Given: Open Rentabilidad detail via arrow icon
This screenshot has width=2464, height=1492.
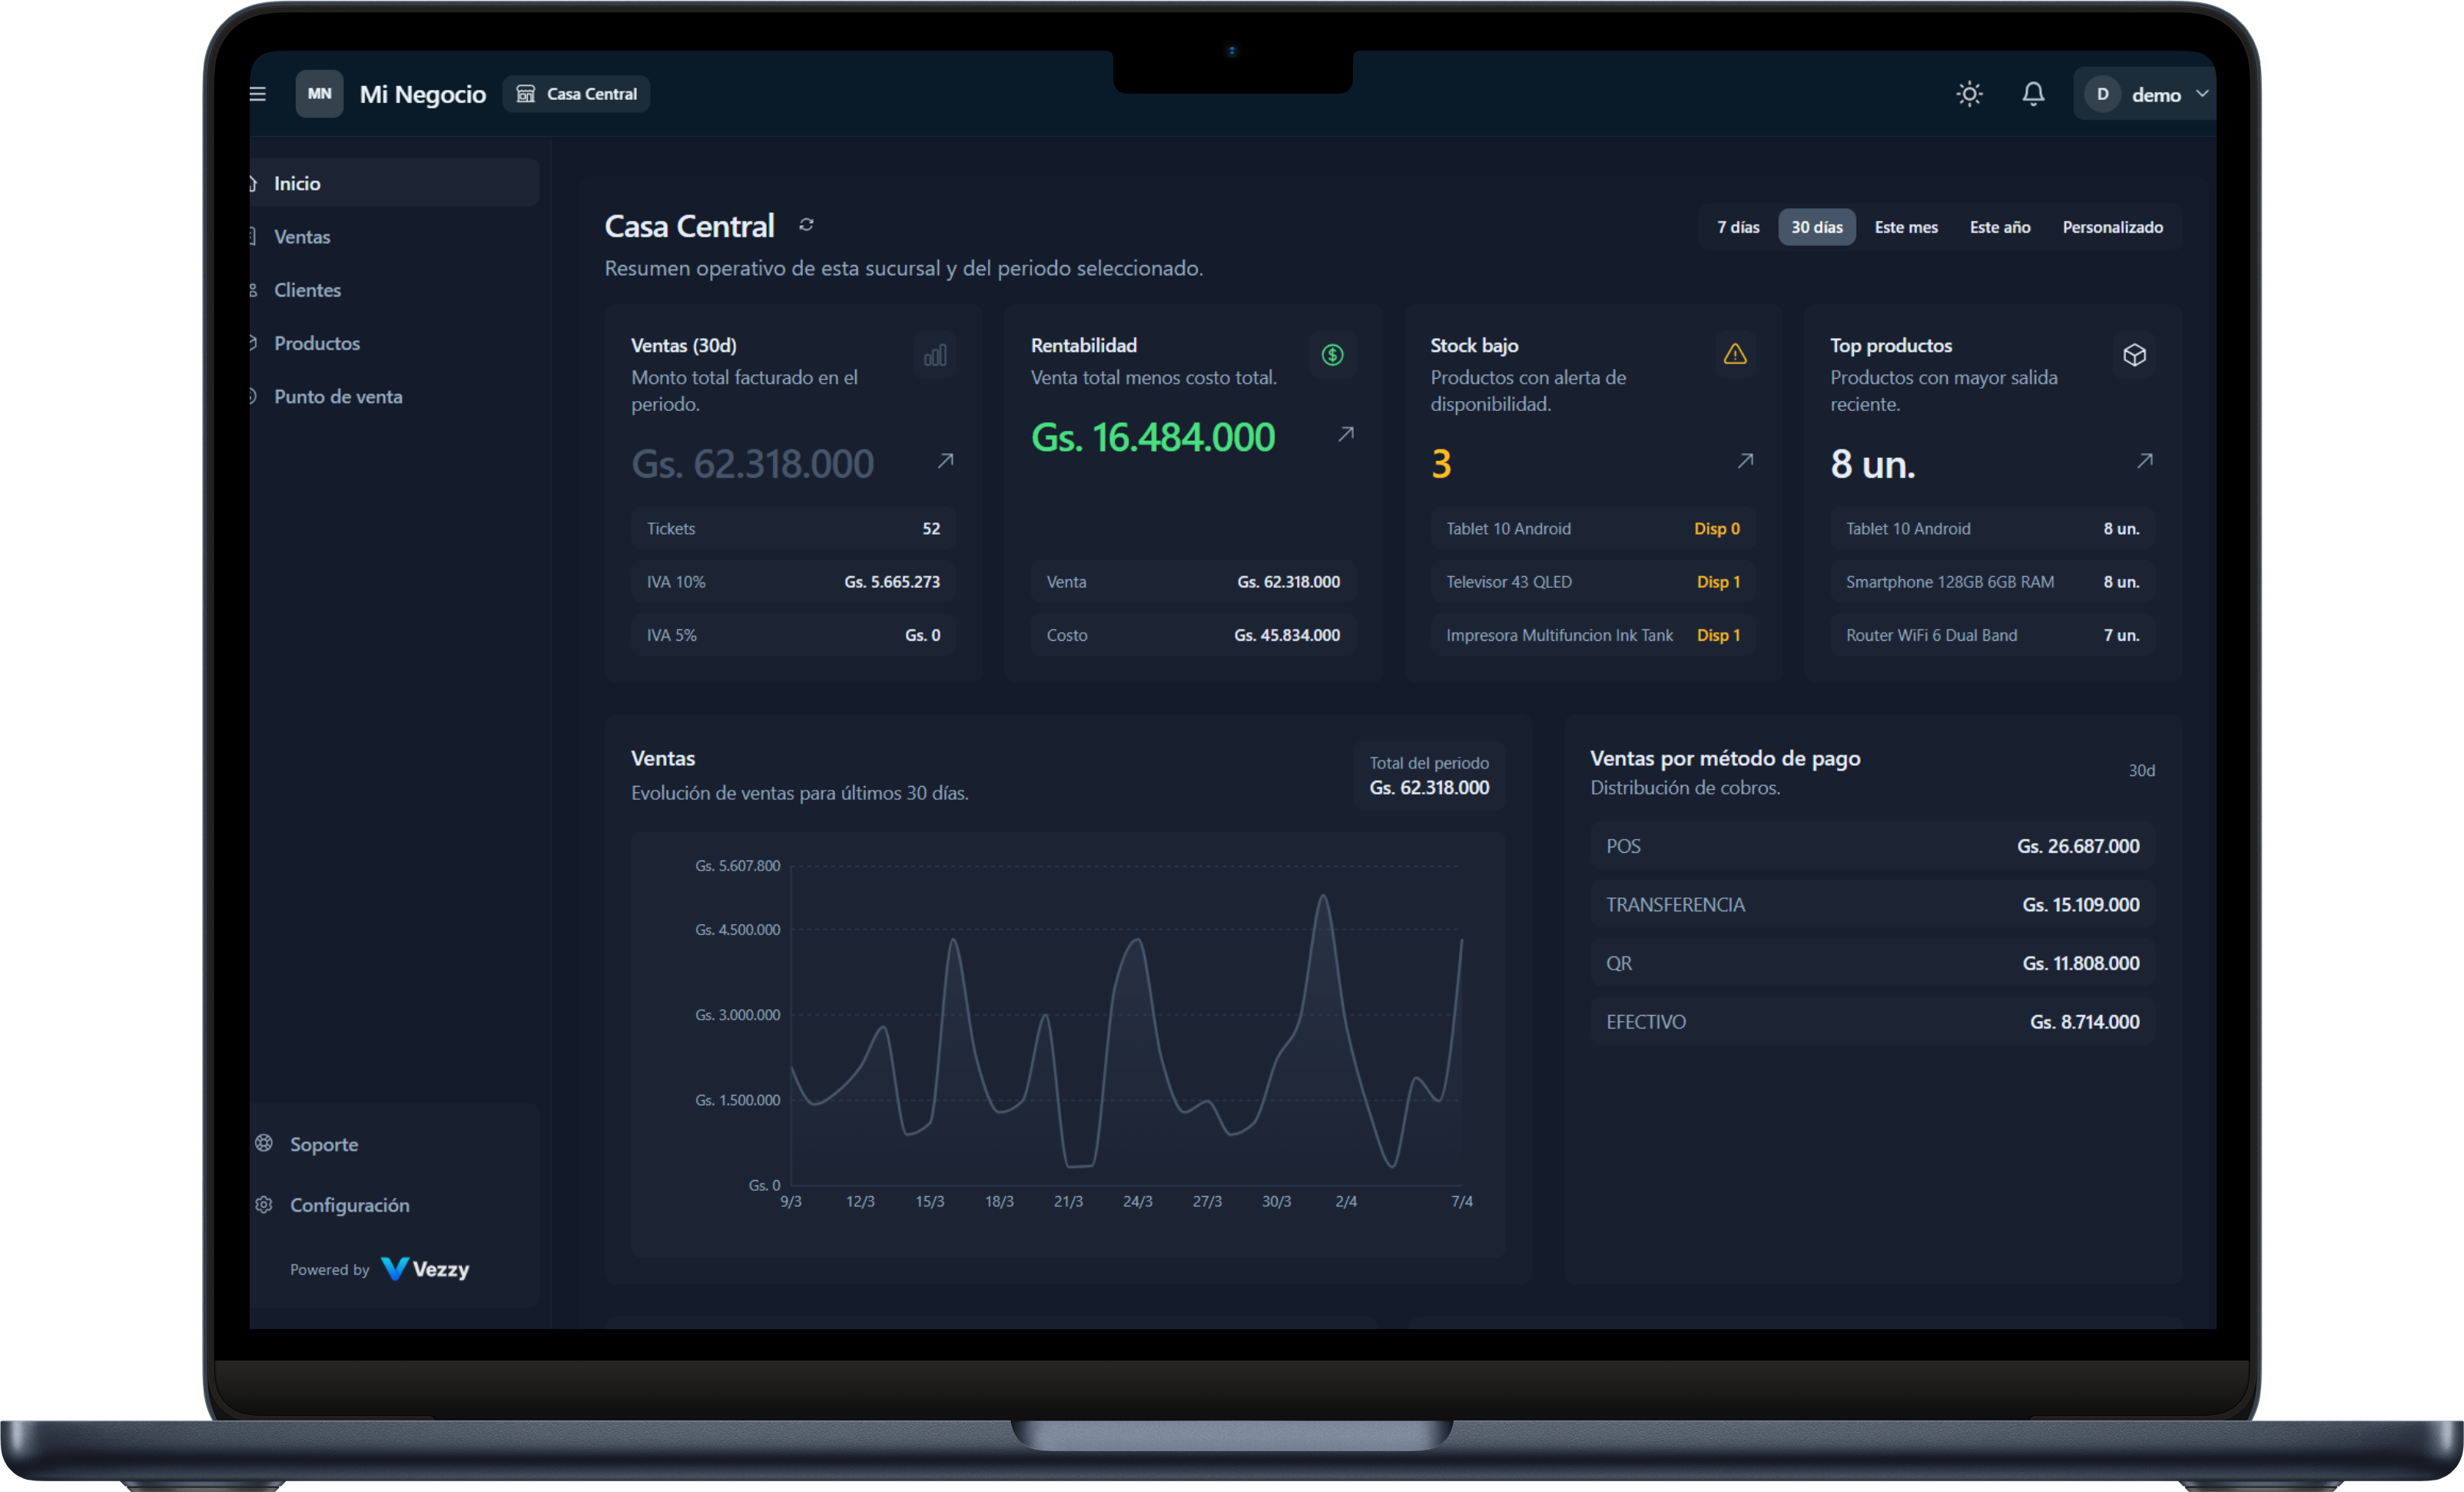Looking at the screenshot, I should click(1346, 434).
